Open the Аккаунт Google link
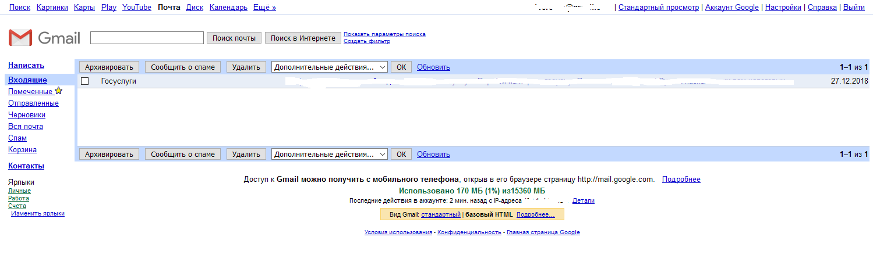Image resolution: width=873 pixels, height=280 pixels. [732, 8]
